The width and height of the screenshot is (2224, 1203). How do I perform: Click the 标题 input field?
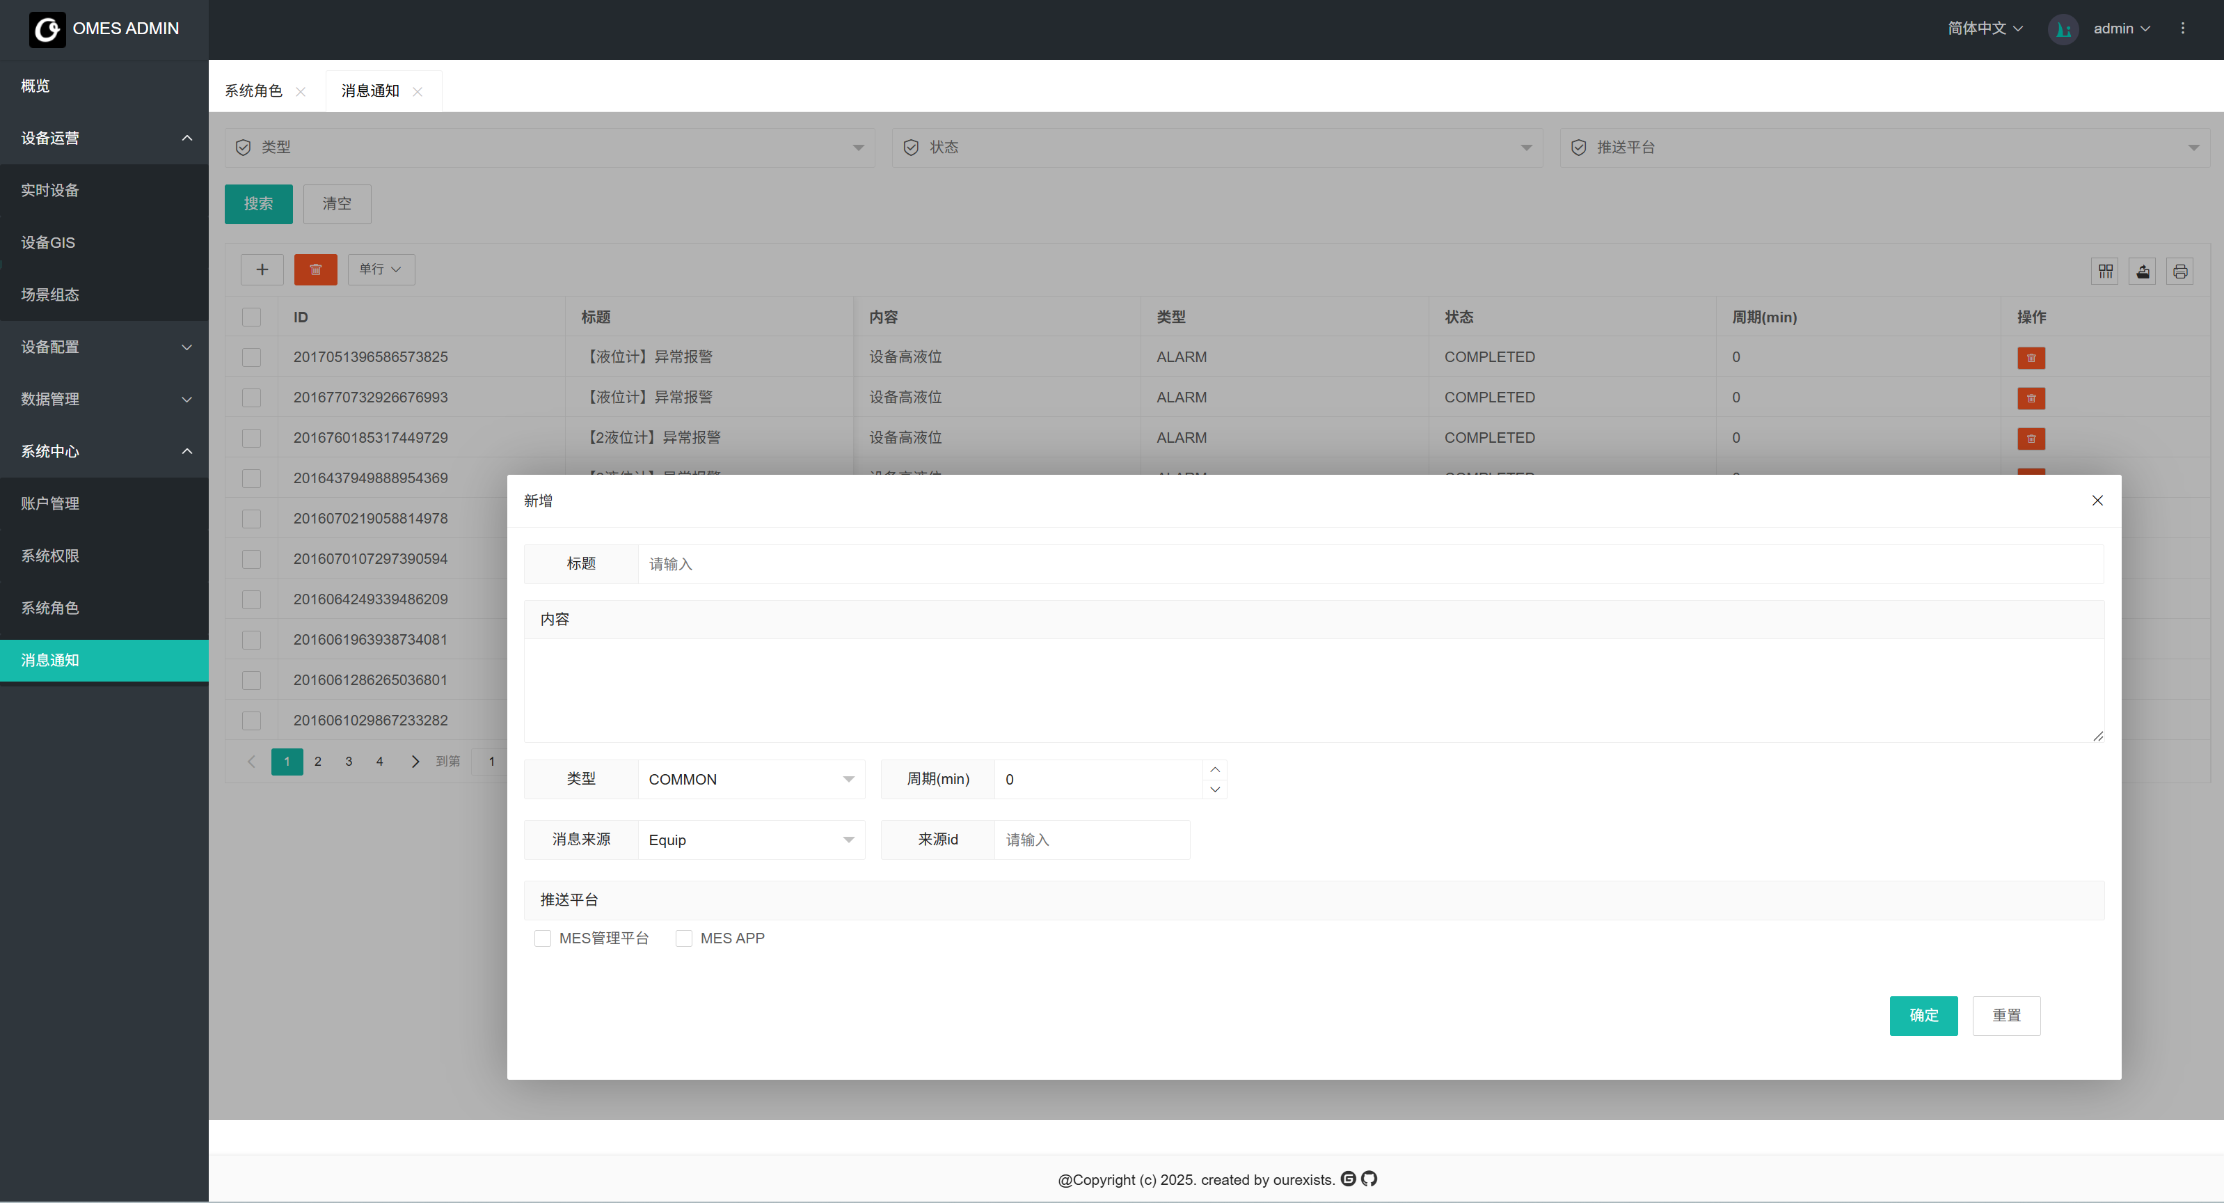(1369, 564)
